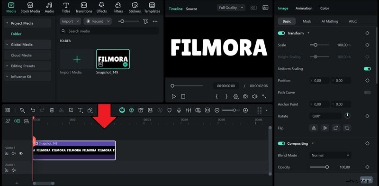379x186 pixels.
Task: Play the preview
Action: point(174,96)
